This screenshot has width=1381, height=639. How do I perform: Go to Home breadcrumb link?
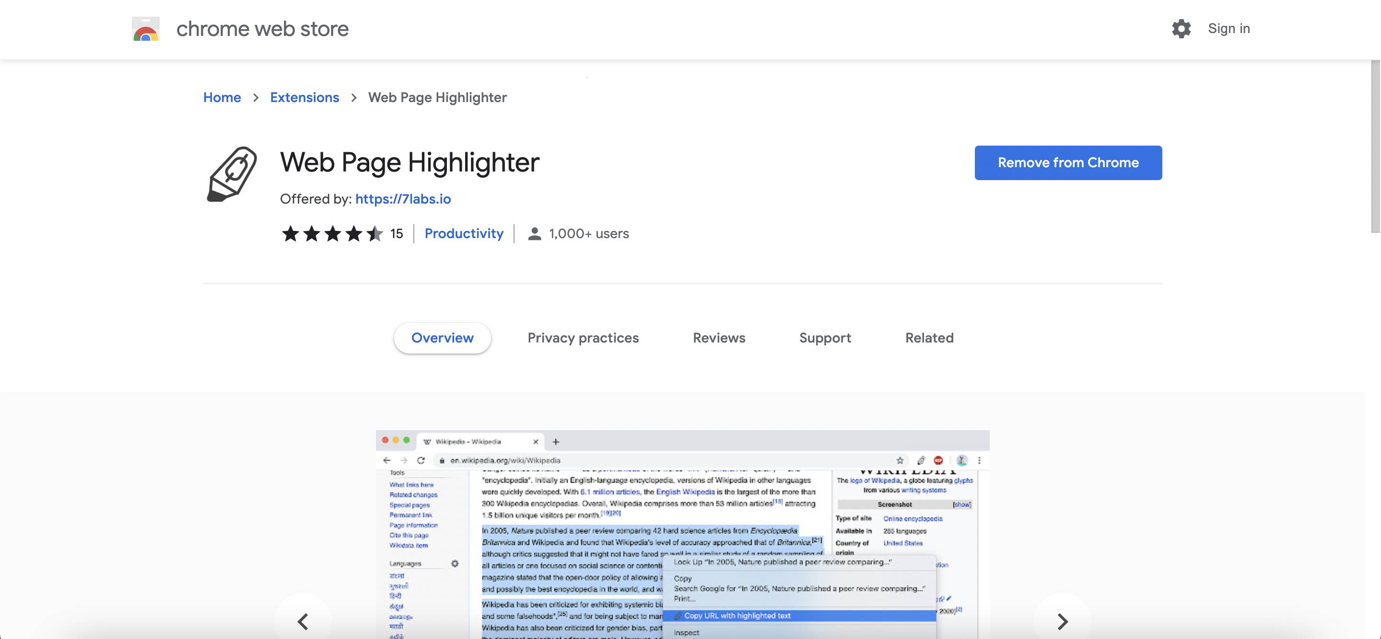click(x=222, y=98)
